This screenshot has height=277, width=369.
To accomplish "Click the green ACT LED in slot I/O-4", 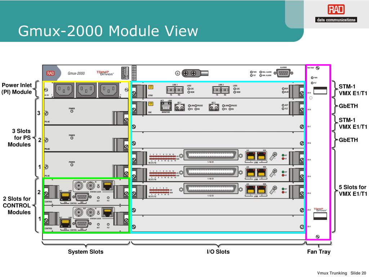I will tap(283, 172).
